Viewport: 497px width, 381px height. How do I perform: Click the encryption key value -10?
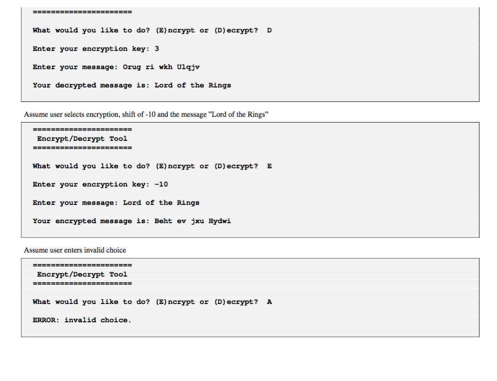coord(161,185)
